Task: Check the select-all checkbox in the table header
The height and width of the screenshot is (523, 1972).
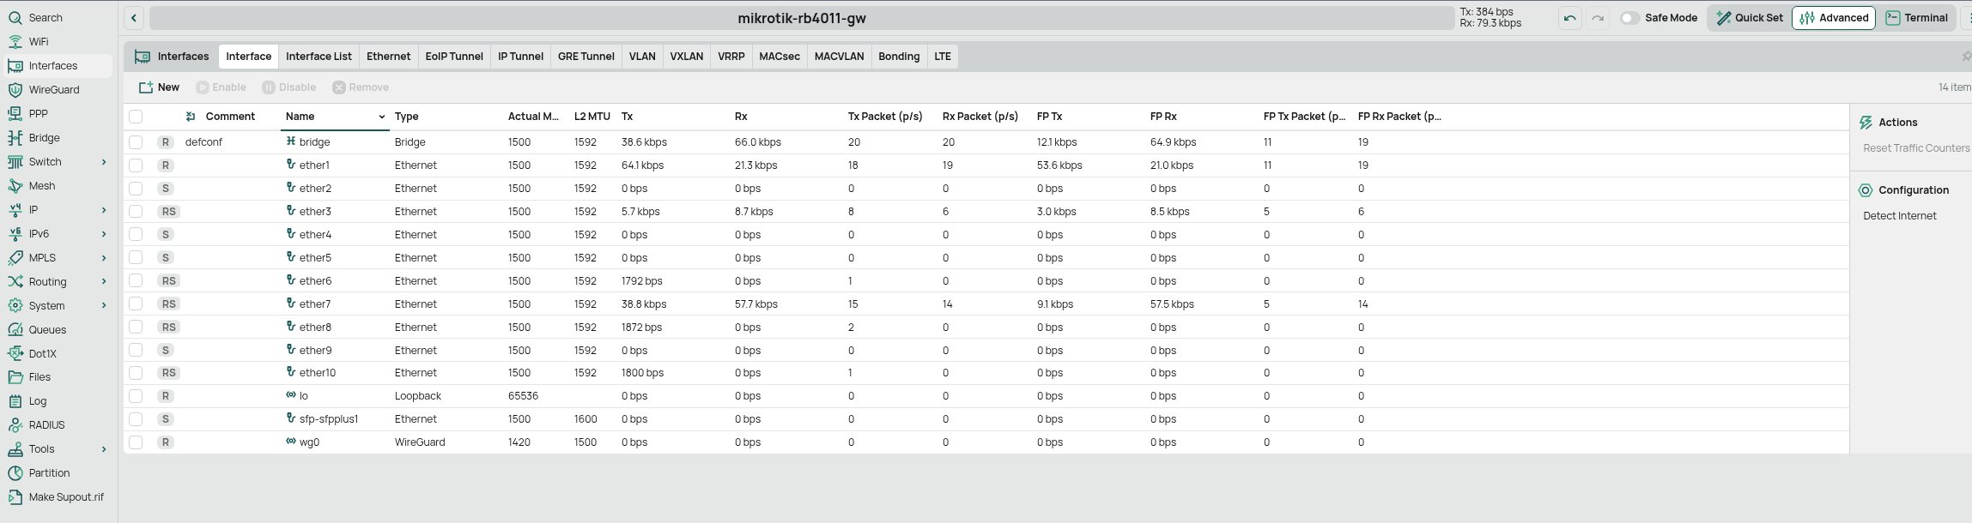Action: (136, 117)
